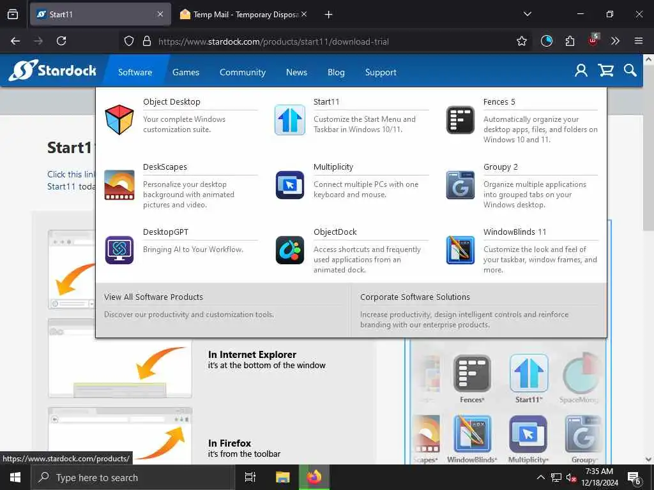
Task: Open the Windows notification center icon
Action: (634, 478)
